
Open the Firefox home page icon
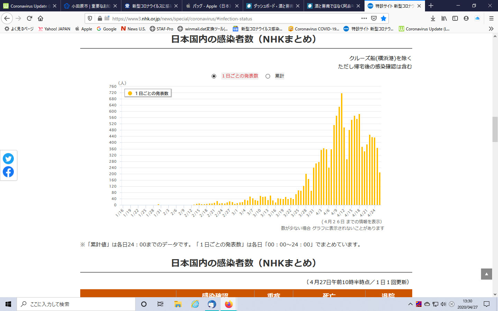pos(40,18)
